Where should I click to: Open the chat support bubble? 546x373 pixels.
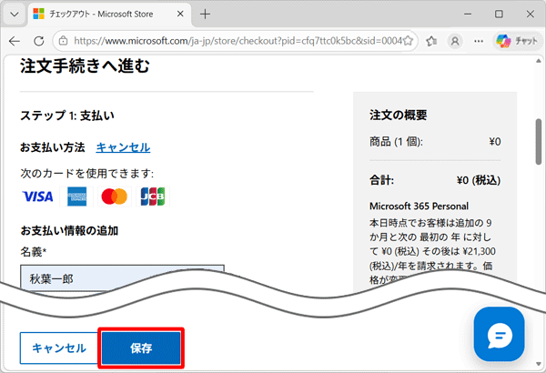coord(500,334)
